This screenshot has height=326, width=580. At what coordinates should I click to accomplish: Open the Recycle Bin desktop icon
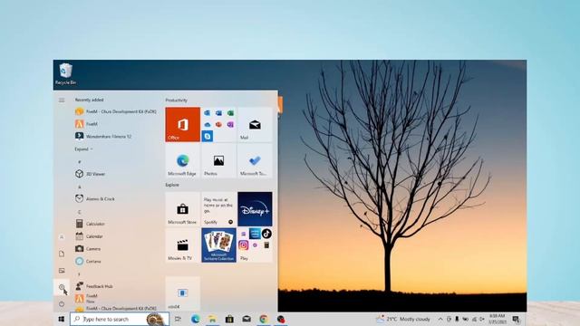click(65, 74)
